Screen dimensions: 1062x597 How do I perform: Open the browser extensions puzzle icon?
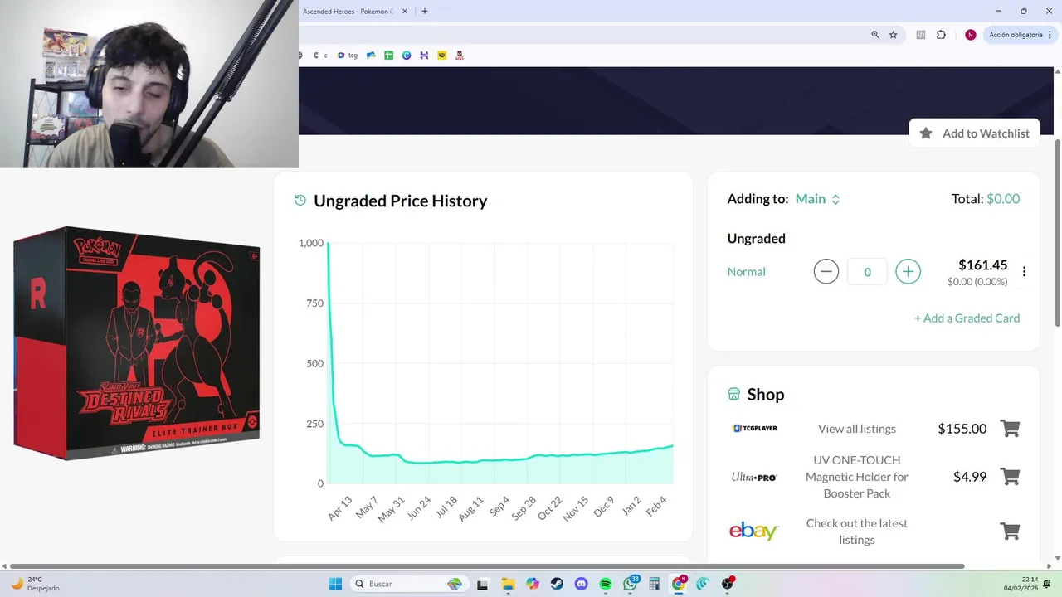pos(941,35)
